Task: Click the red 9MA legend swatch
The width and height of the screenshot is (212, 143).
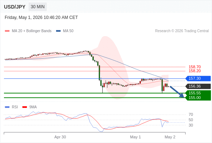Action: pyautogui.click(x=24, y=107)
